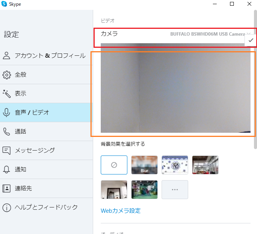Maximize the Skype window
257x234 pixels.
pos(232,4)
